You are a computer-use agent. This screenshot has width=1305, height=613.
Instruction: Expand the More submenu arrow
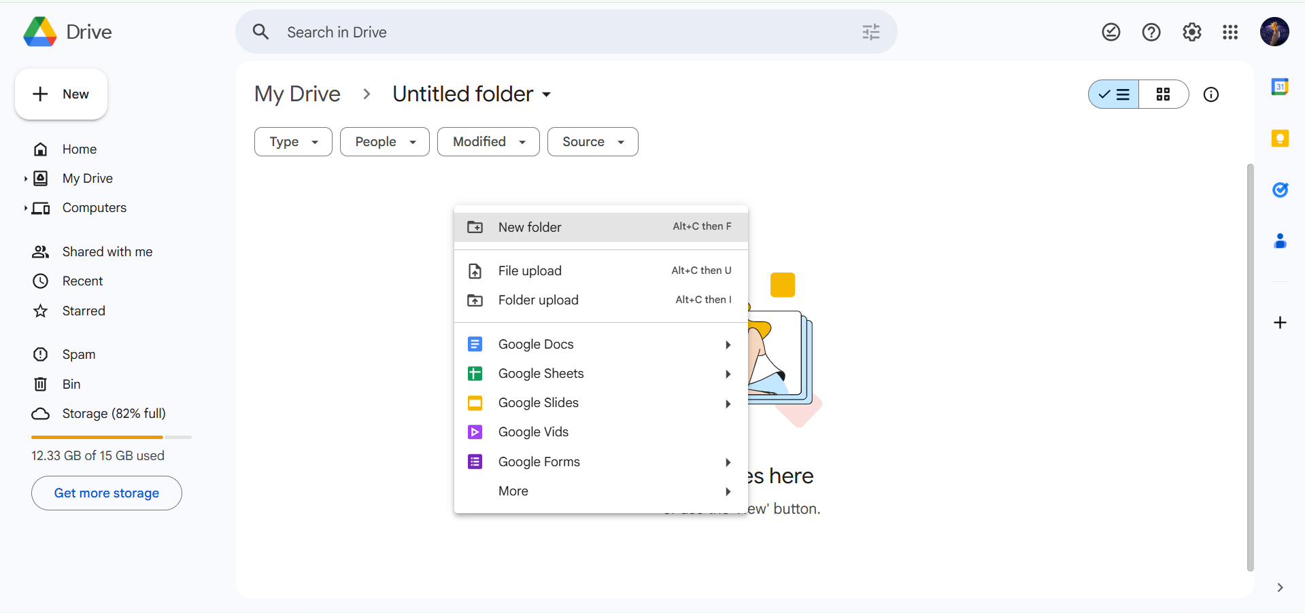(728, 491)
